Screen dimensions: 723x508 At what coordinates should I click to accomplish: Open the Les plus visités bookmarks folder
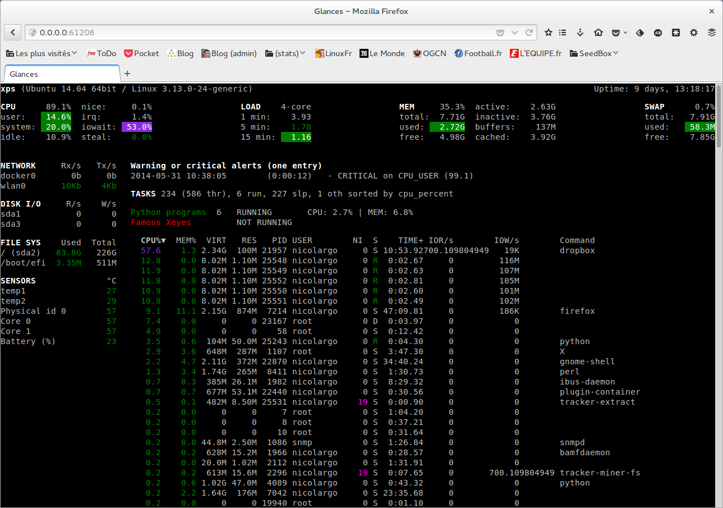click(x=42, y=53)
